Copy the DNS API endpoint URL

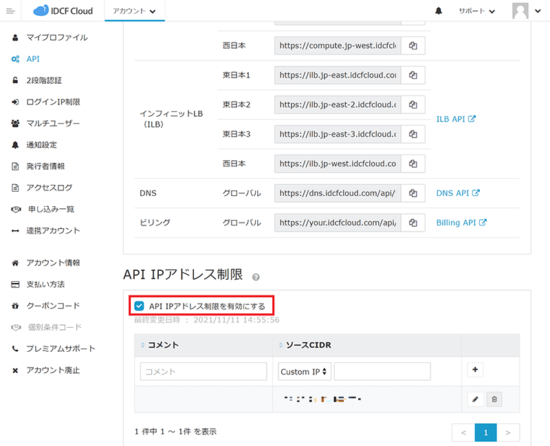(x=413, y=194)
